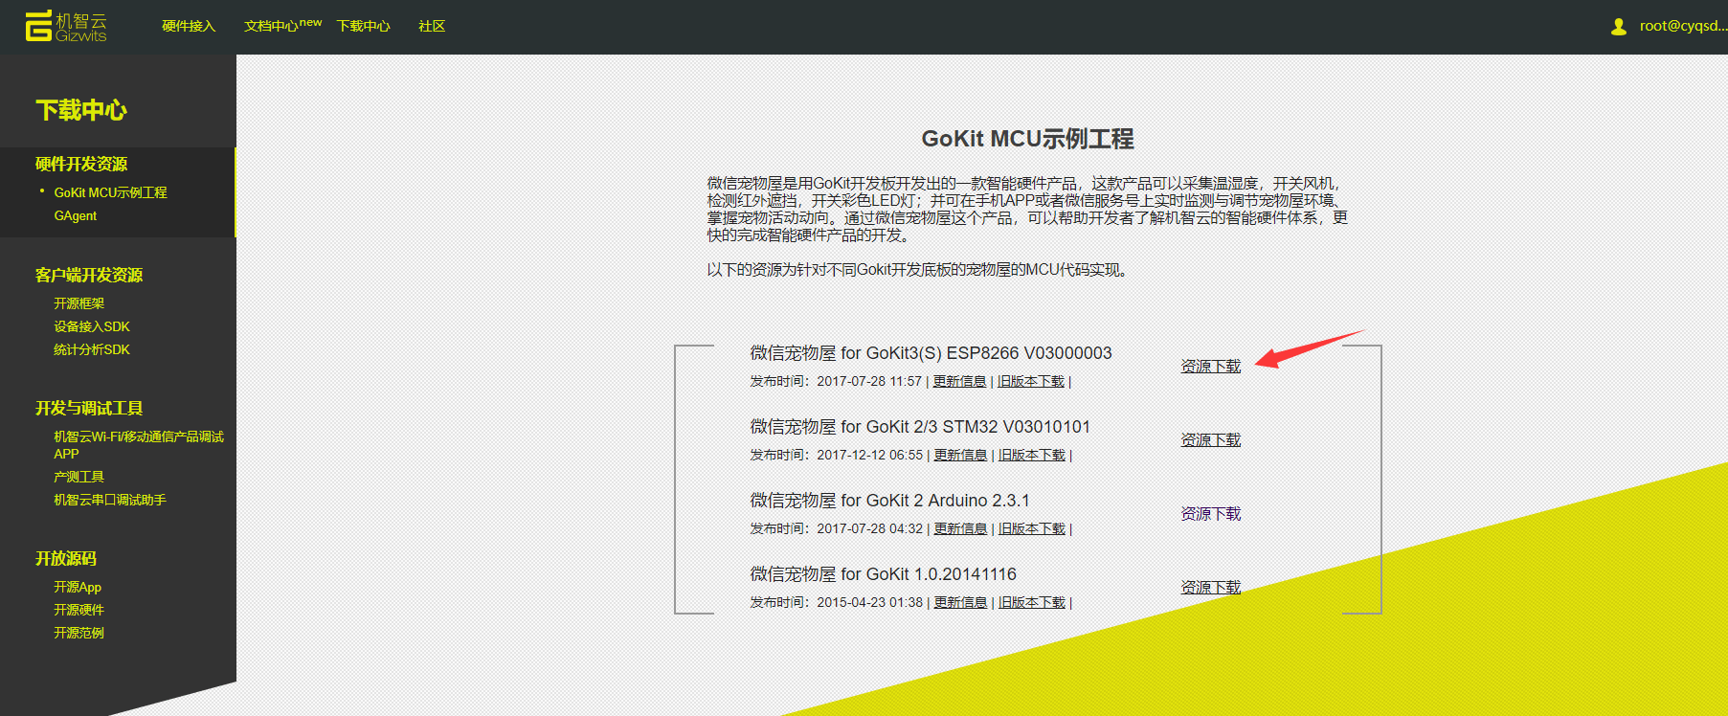Click title 微信宠物屋 for GoKit3(S) ESP8266
This screenshot has height=716, width=1728.
click(931, 353)
